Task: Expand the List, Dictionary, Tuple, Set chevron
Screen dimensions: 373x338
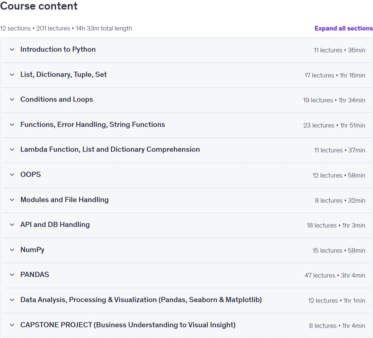Action: pyautogui.click(x=12, y=75)
